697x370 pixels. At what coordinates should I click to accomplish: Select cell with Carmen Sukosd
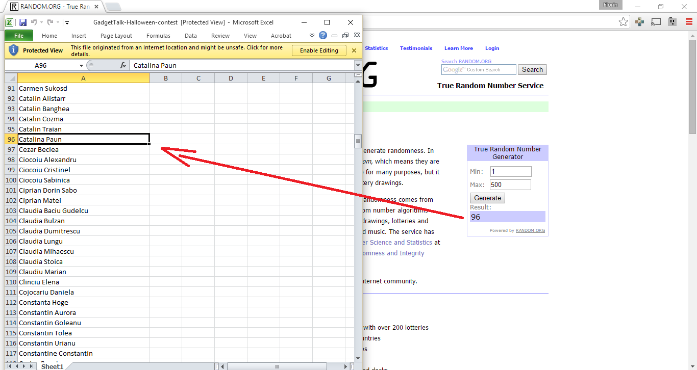coord(83,88)
